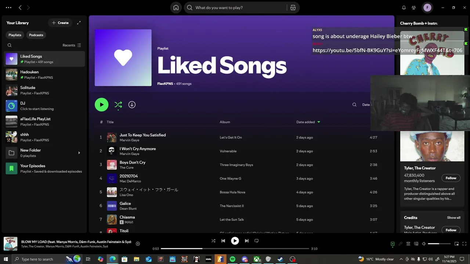Open album "Let's Get It On"
Viewport: 470px width, 264px height.
click(231, 137)
